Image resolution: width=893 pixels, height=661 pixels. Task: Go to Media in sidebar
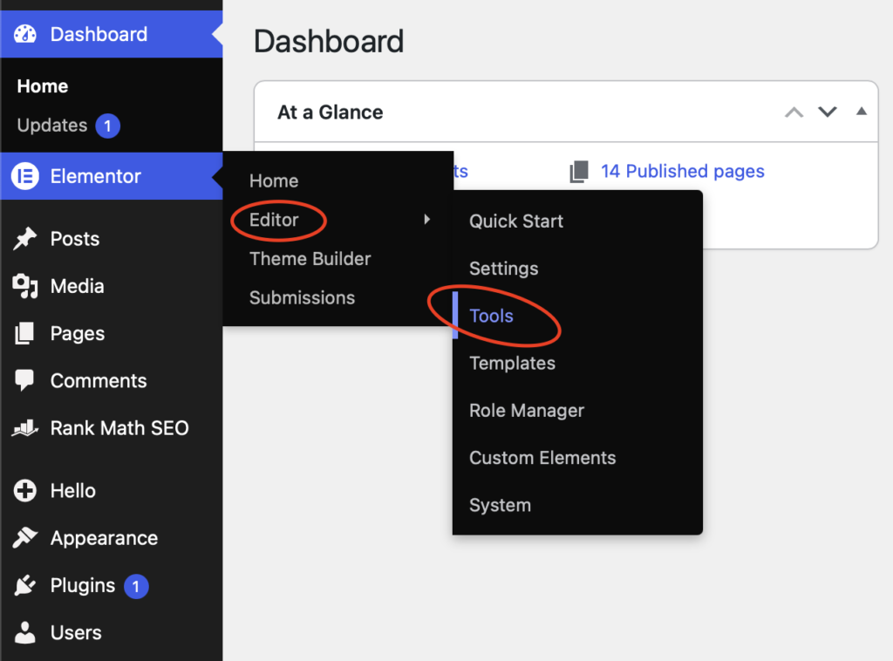[x=77, y=286]
